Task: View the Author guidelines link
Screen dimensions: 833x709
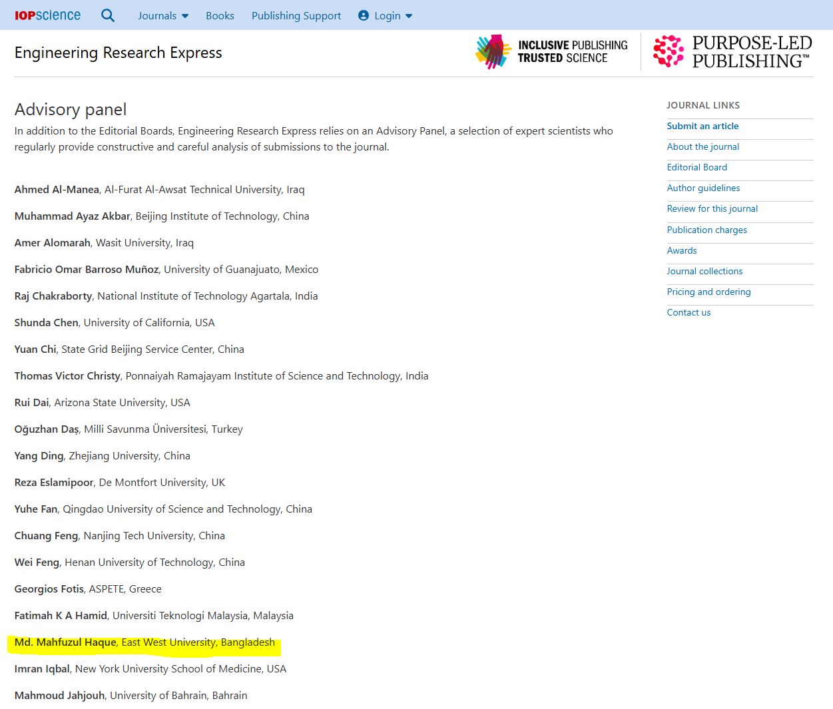Action: click(x=703, y=188)
